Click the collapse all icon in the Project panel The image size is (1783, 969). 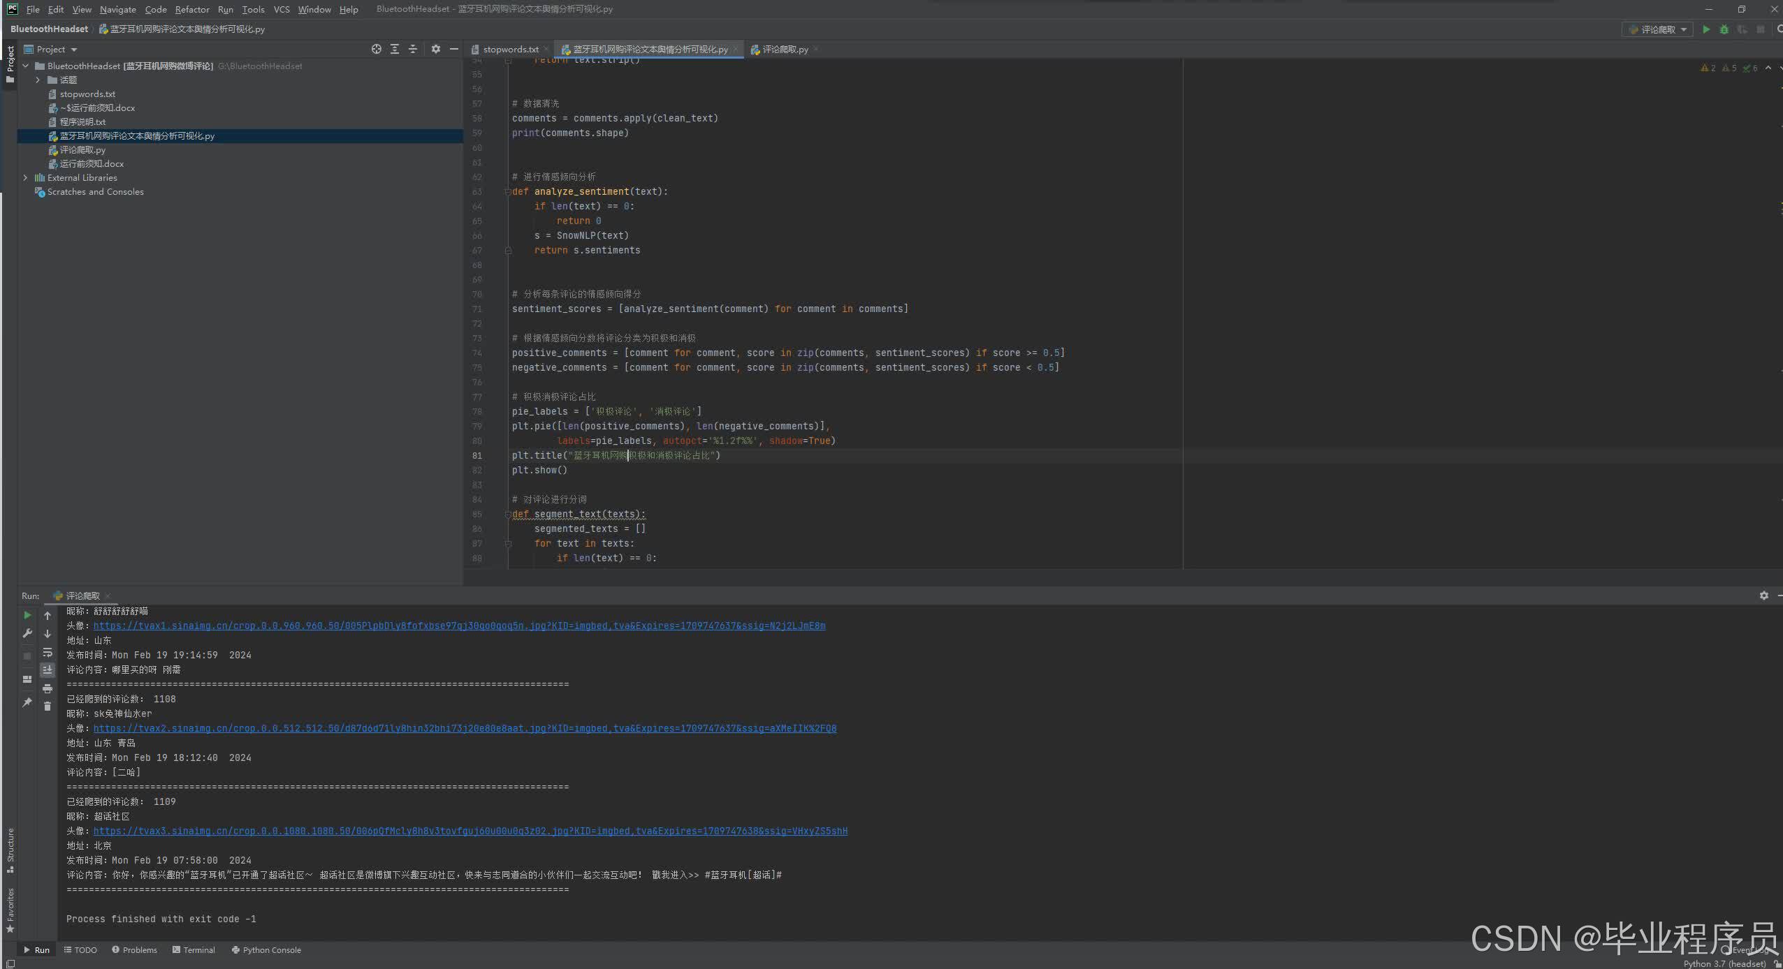click(413, 49)
